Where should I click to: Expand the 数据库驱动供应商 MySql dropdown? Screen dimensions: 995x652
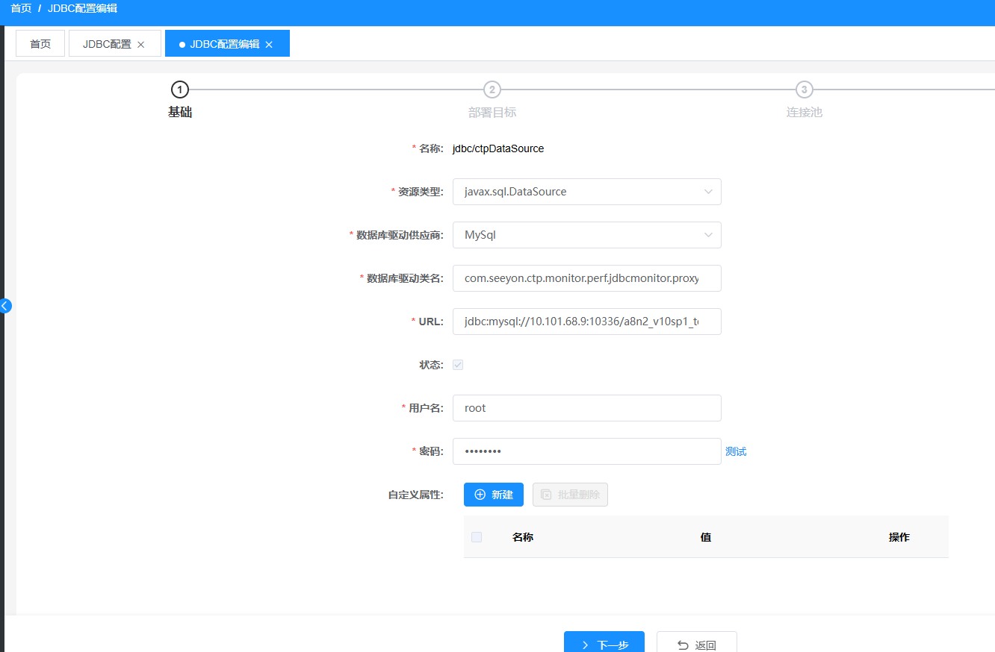[586, 235]
